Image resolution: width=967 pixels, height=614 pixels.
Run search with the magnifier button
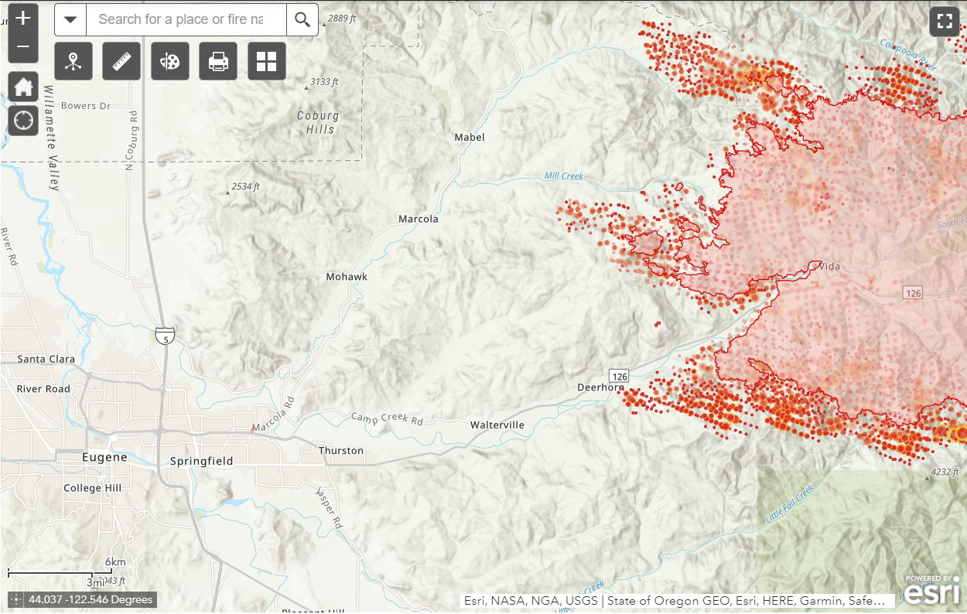tap(302, 19)
